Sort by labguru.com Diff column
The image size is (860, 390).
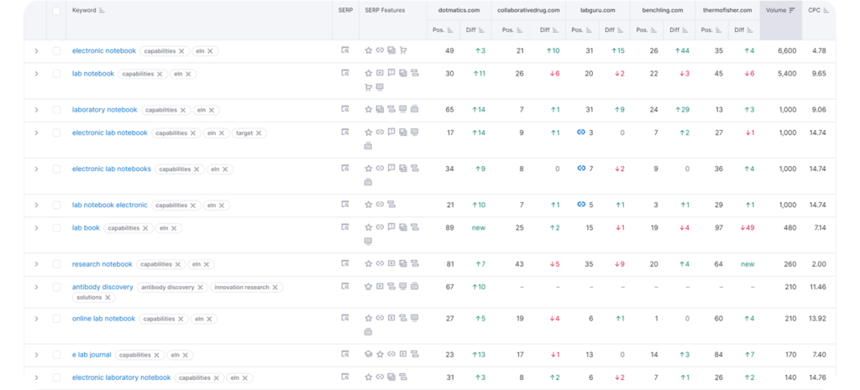614,30
